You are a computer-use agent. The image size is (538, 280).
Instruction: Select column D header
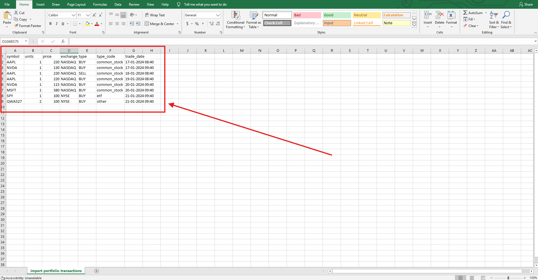click(69, 51)
